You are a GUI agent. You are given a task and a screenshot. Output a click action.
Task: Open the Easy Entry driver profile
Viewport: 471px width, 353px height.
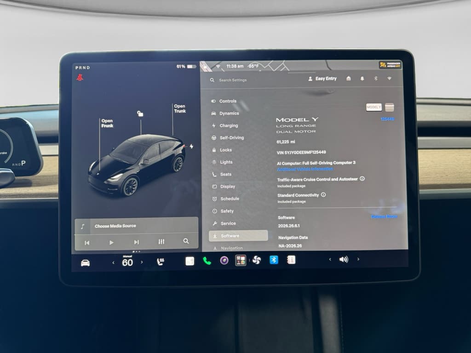(322, 79)
